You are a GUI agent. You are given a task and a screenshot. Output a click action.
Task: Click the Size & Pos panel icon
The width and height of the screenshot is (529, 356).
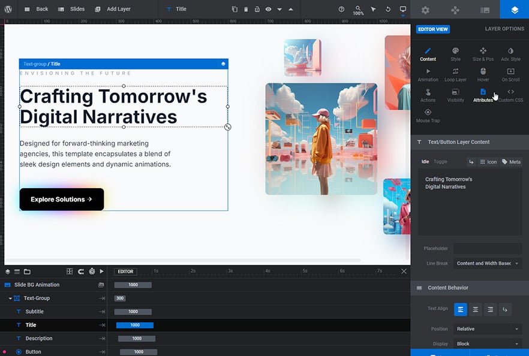tap(483, 53)
